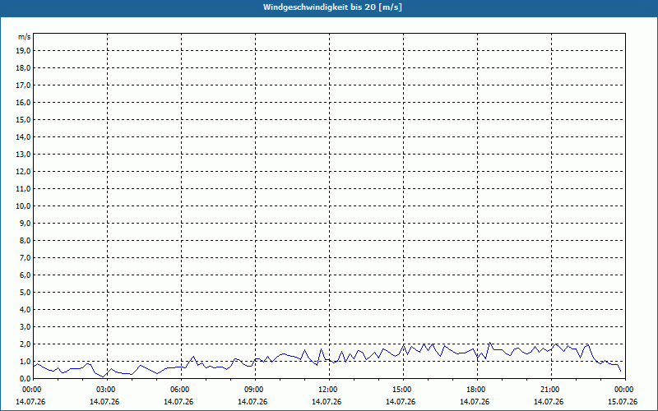
Task: Select the "13,0" axis value
Action: (23, 155)
